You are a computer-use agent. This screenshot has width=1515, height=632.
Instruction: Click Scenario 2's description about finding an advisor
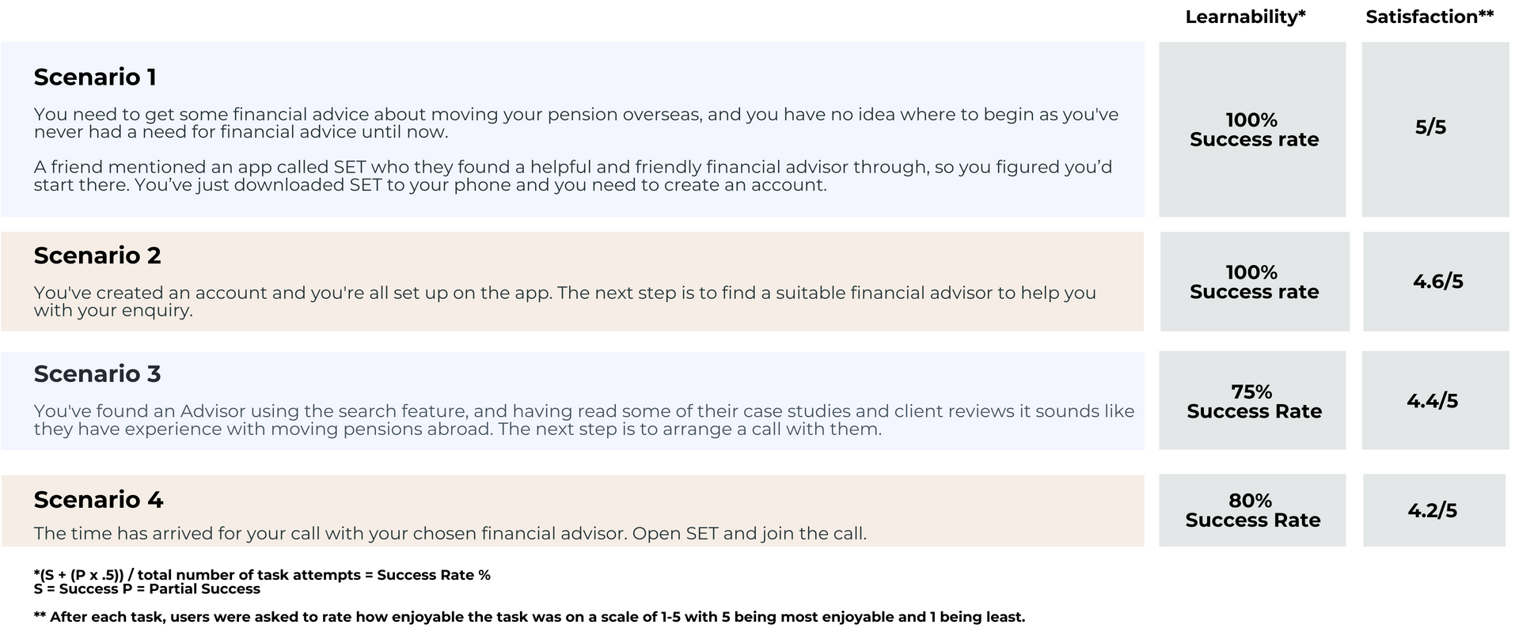click(x=564, y=301)
